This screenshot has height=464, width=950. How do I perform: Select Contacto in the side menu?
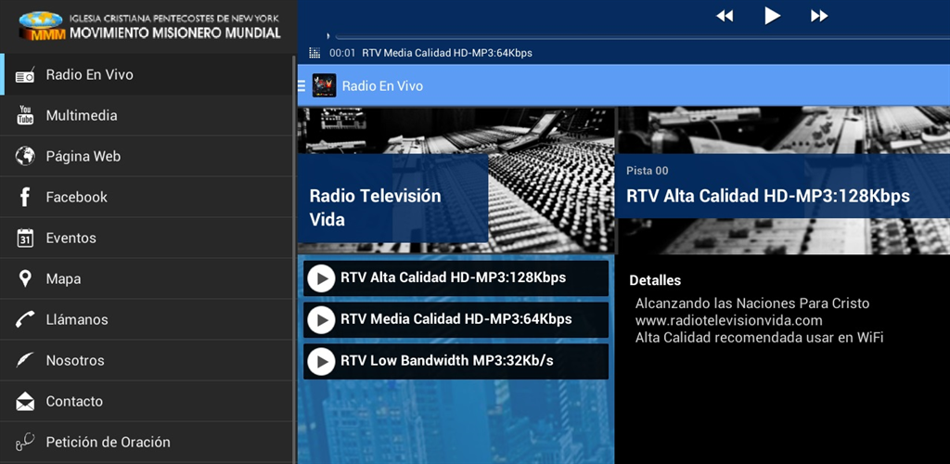pyautogui.click(x=147, y=401)
